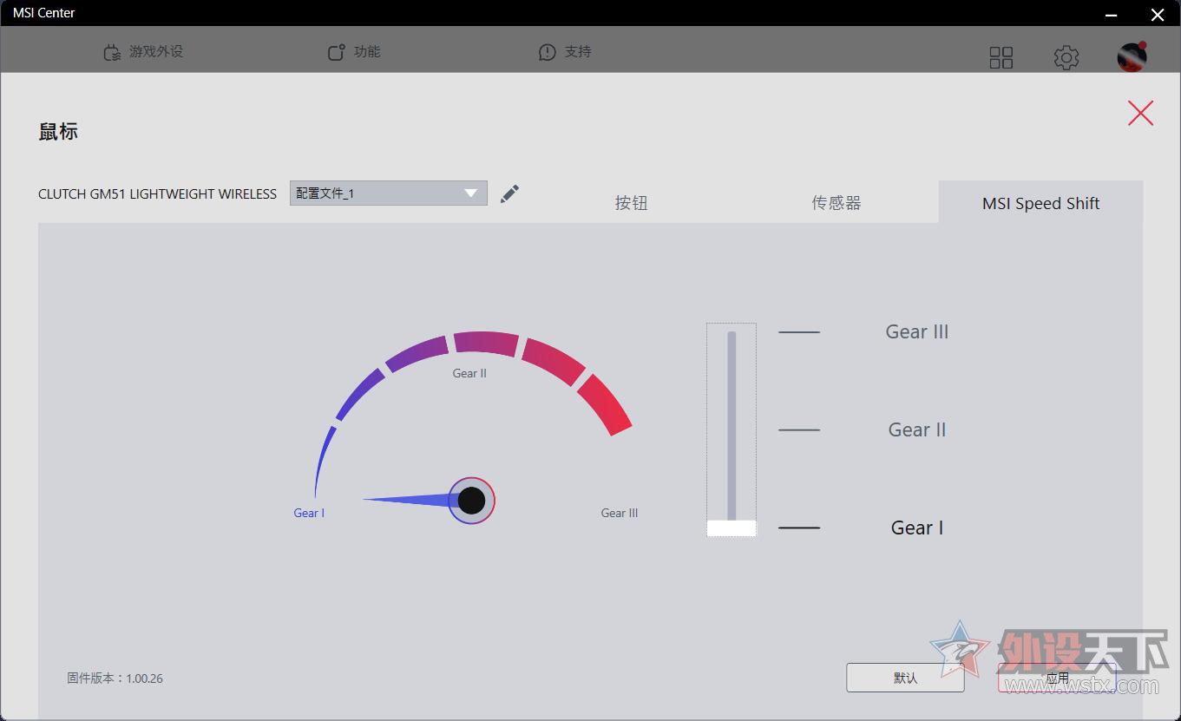Click the 游戏外设 gamepad icon

point(111,53)
